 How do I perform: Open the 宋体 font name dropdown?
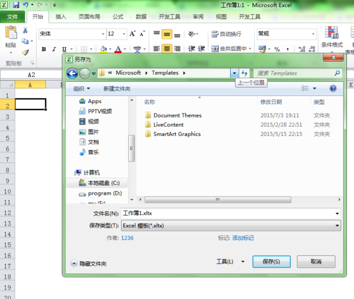click(103, 34)
